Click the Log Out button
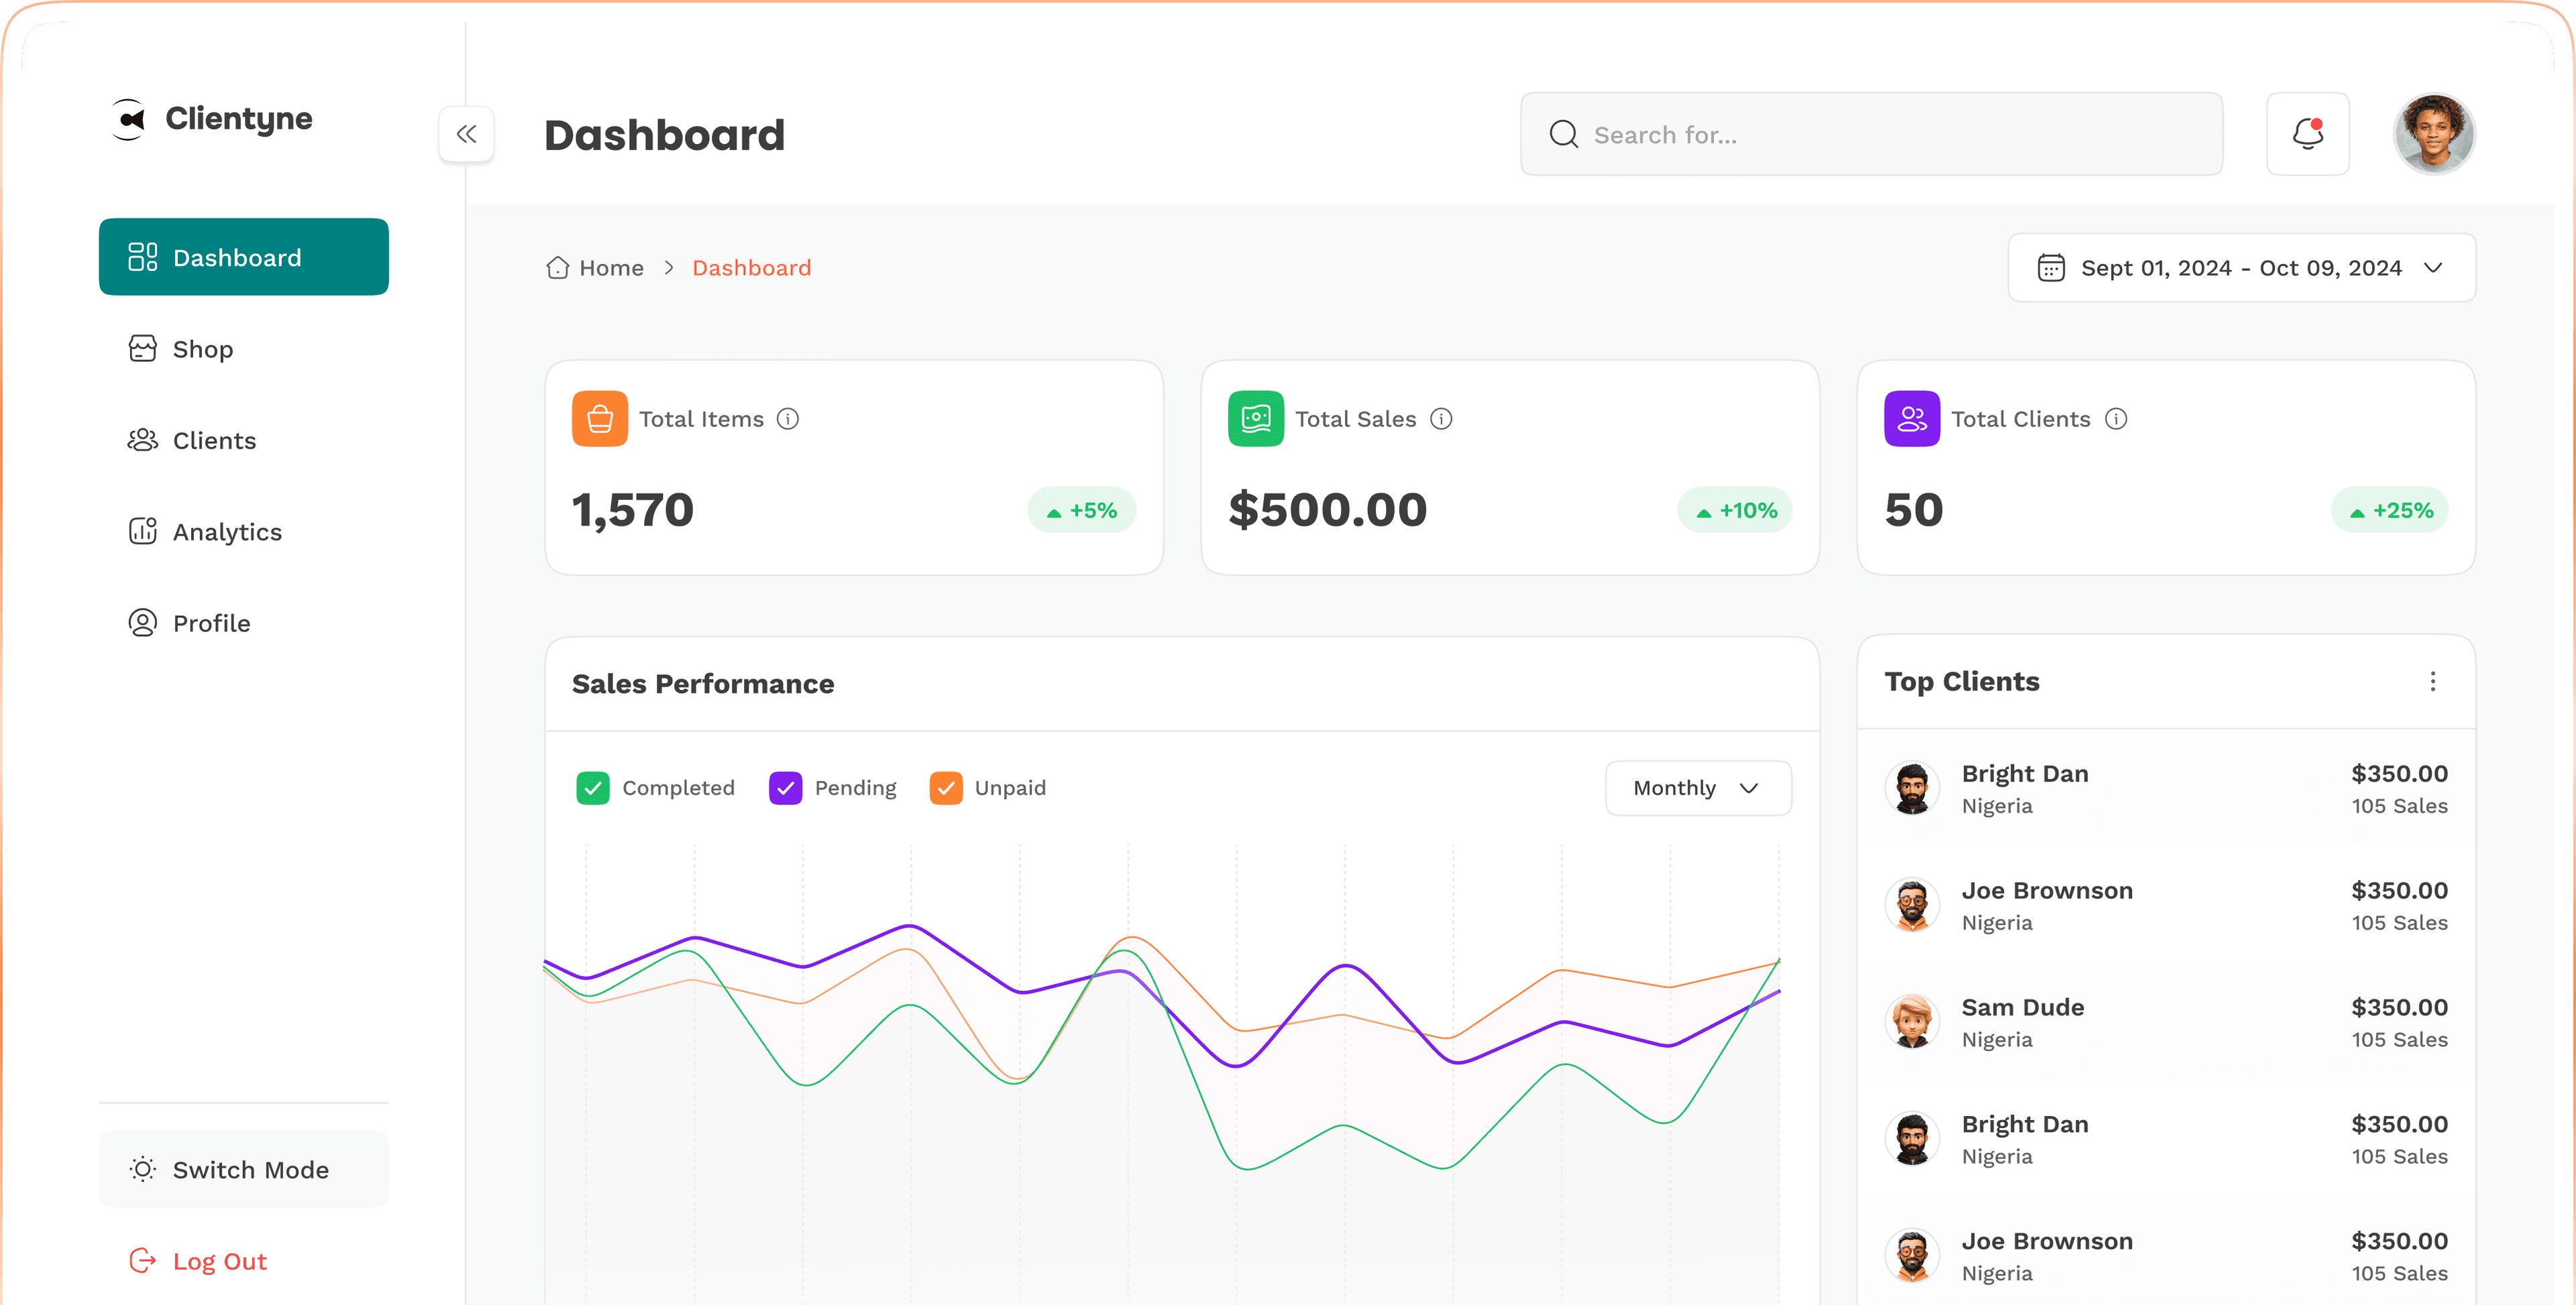 219,1260
